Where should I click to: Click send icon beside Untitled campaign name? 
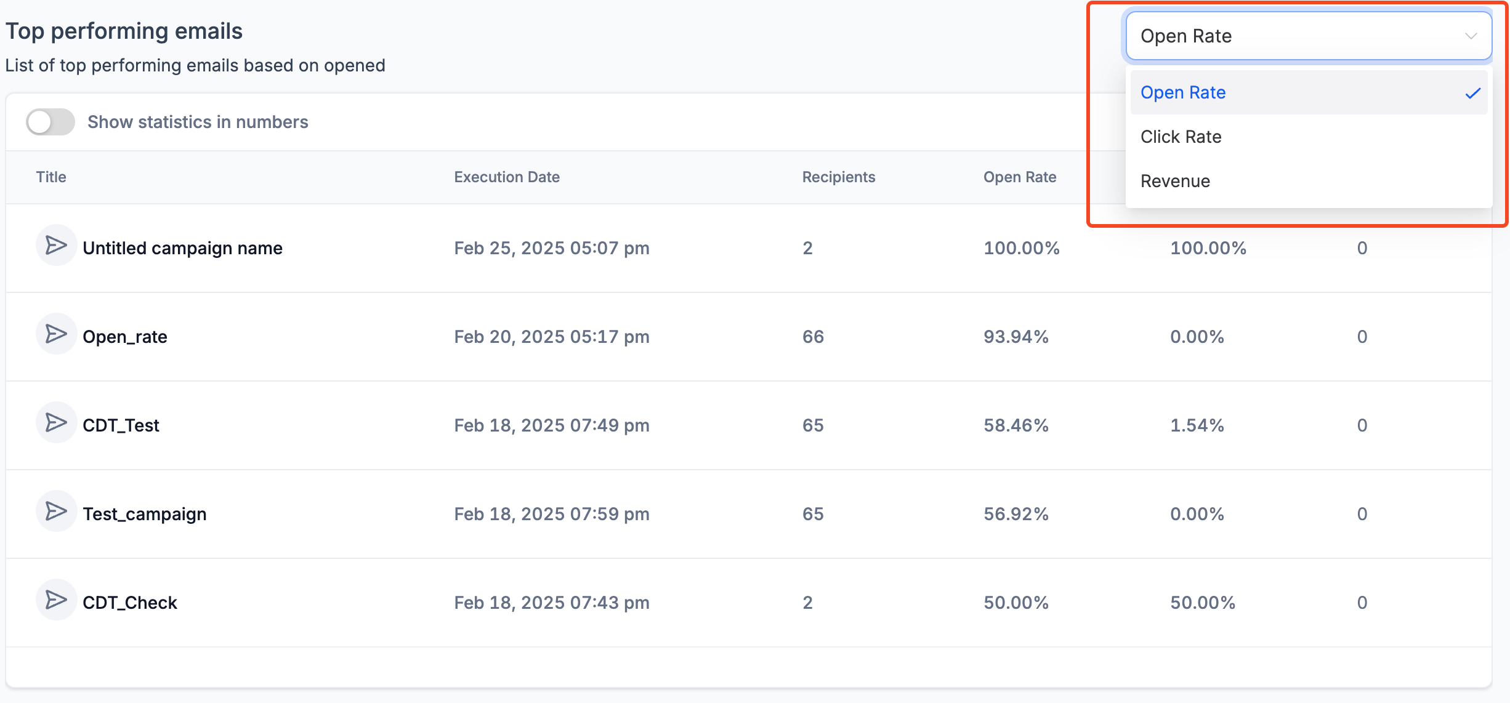56,246
